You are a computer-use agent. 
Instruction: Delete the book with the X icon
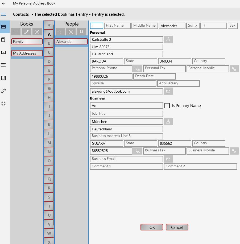click(37, 32)
